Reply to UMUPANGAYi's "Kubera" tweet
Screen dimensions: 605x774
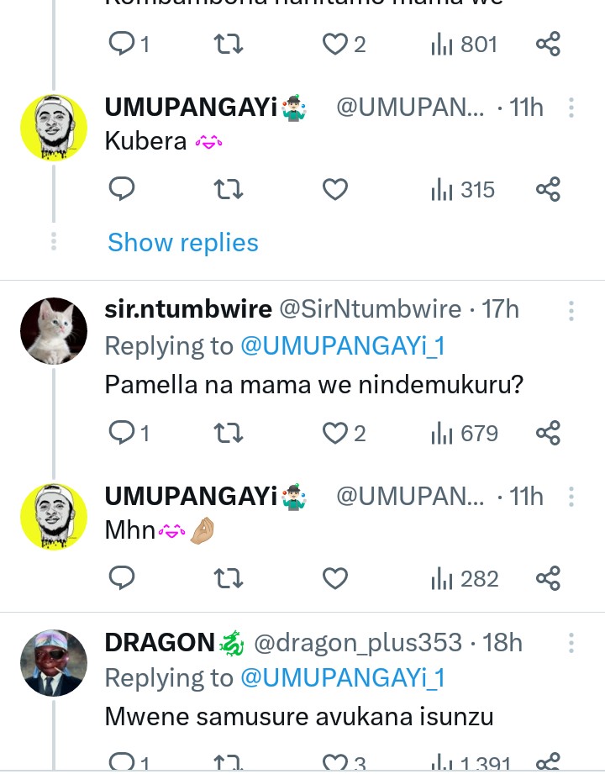[x=123, y=190]
